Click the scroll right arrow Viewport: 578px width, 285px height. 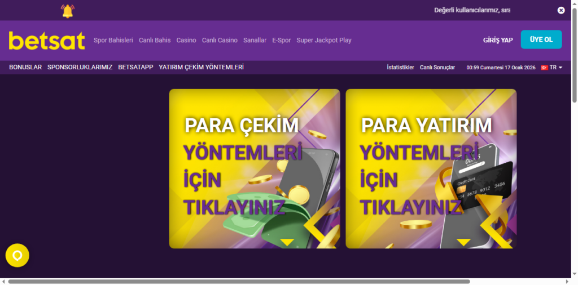[x=568, y=282]
